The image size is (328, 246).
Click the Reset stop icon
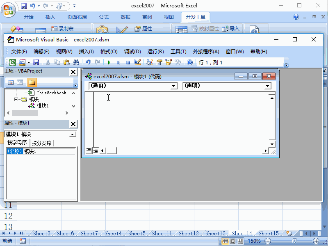[x=128, y=62]
